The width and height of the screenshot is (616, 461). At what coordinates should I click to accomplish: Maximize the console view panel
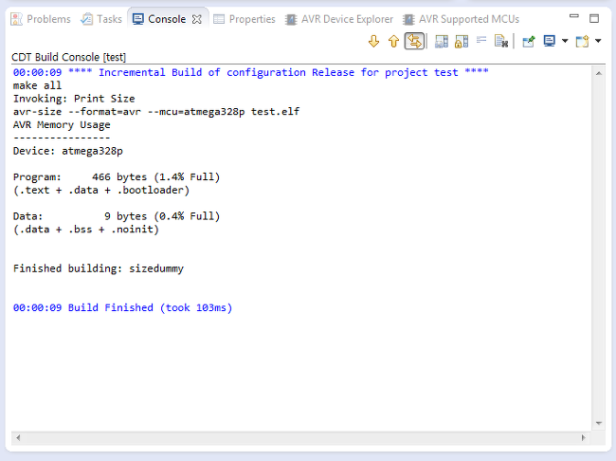coord(594,18)
